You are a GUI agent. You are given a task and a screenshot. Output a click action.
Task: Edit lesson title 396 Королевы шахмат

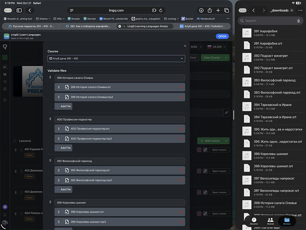[x=119, y=203]
